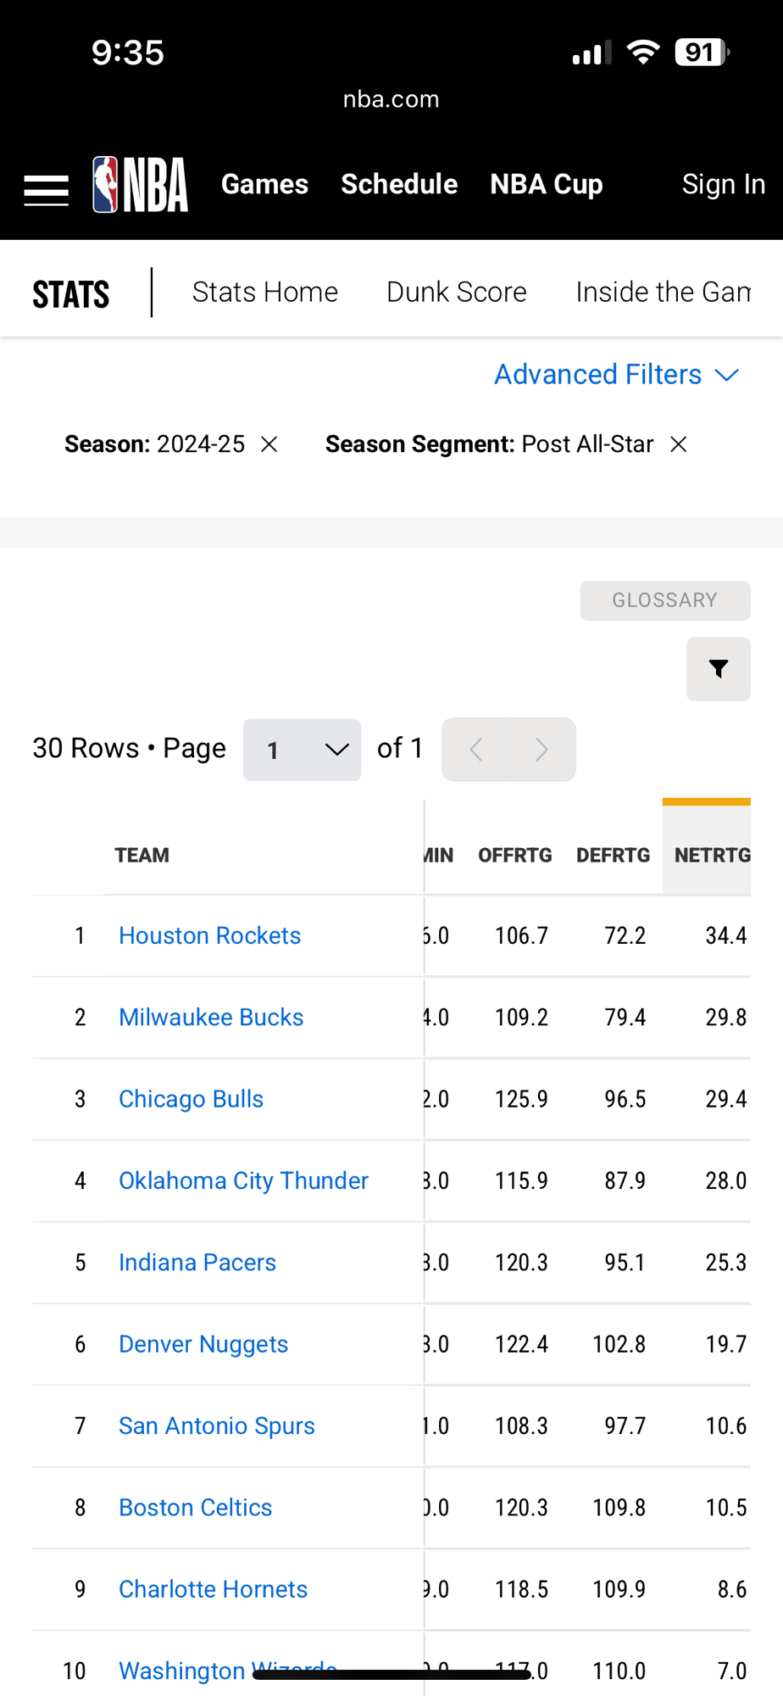The image size is (783, 1696).
Task: Open the Houston Rockets team link
Action: point(209,935)
